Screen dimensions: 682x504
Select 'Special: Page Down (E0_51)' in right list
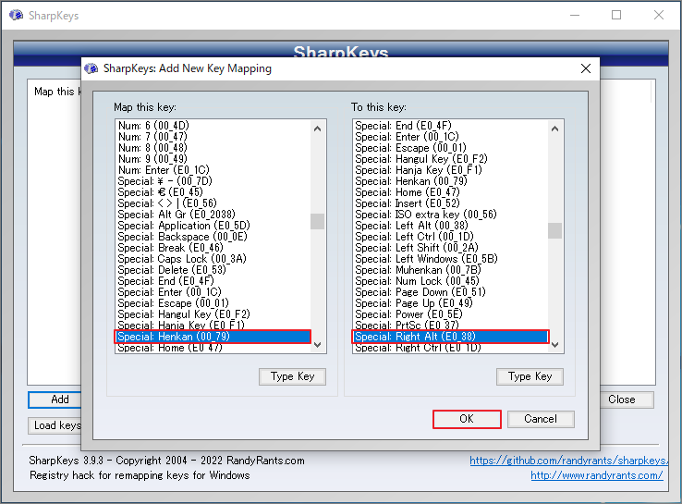[450, 292]
